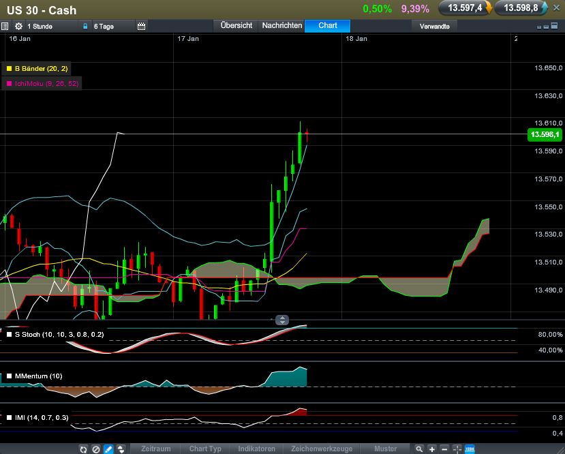The width and height of the screenshot is (565, 454).
Task: Switch to the Nachrichten tab
Action: click(281, 25)
